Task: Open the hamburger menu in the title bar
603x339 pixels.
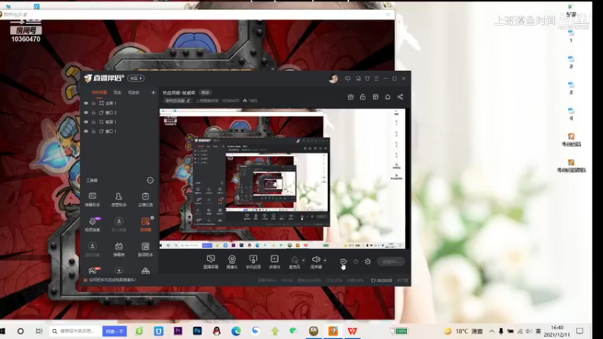Action: pos(376,78)
